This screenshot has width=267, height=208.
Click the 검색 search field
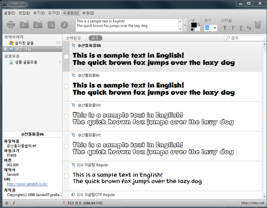click(244, 38)
